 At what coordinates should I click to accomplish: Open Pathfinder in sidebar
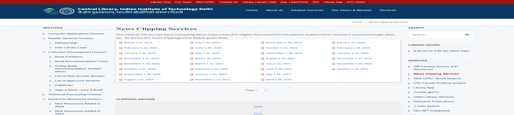[64, 85]
